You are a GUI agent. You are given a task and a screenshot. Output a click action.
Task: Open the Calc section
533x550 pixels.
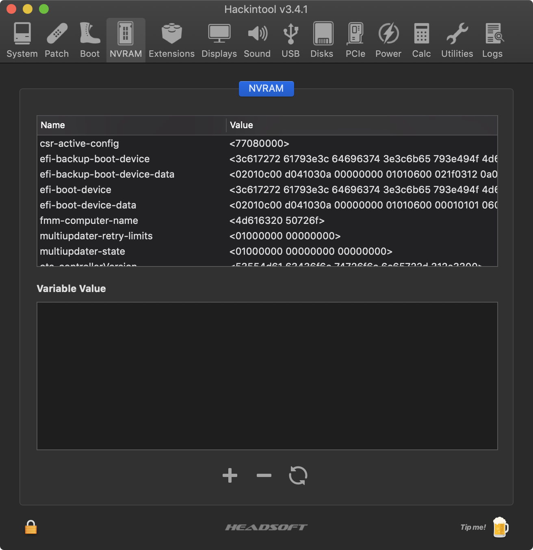click(421, 40)
